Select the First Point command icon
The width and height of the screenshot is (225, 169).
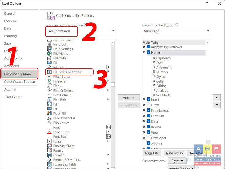(49, 99)
